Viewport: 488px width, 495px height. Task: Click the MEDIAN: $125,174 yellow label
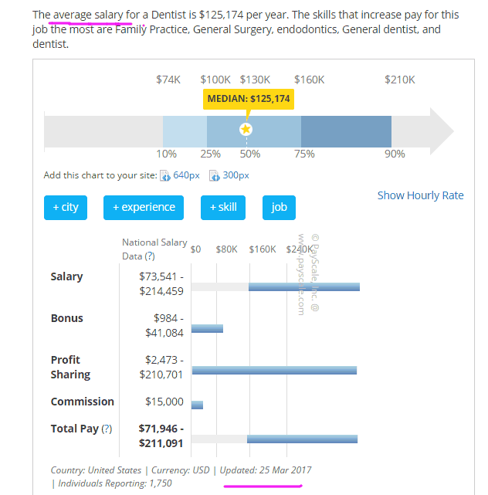[249, 99]
